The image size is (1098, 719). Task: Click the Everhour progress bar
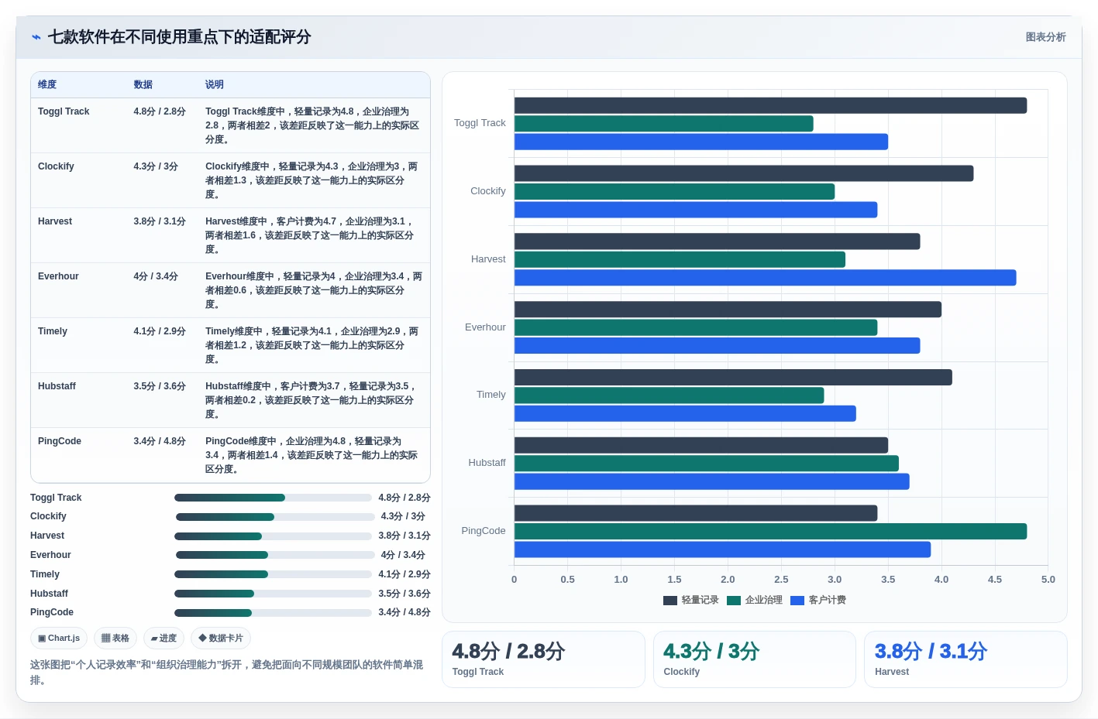(275, 555)
